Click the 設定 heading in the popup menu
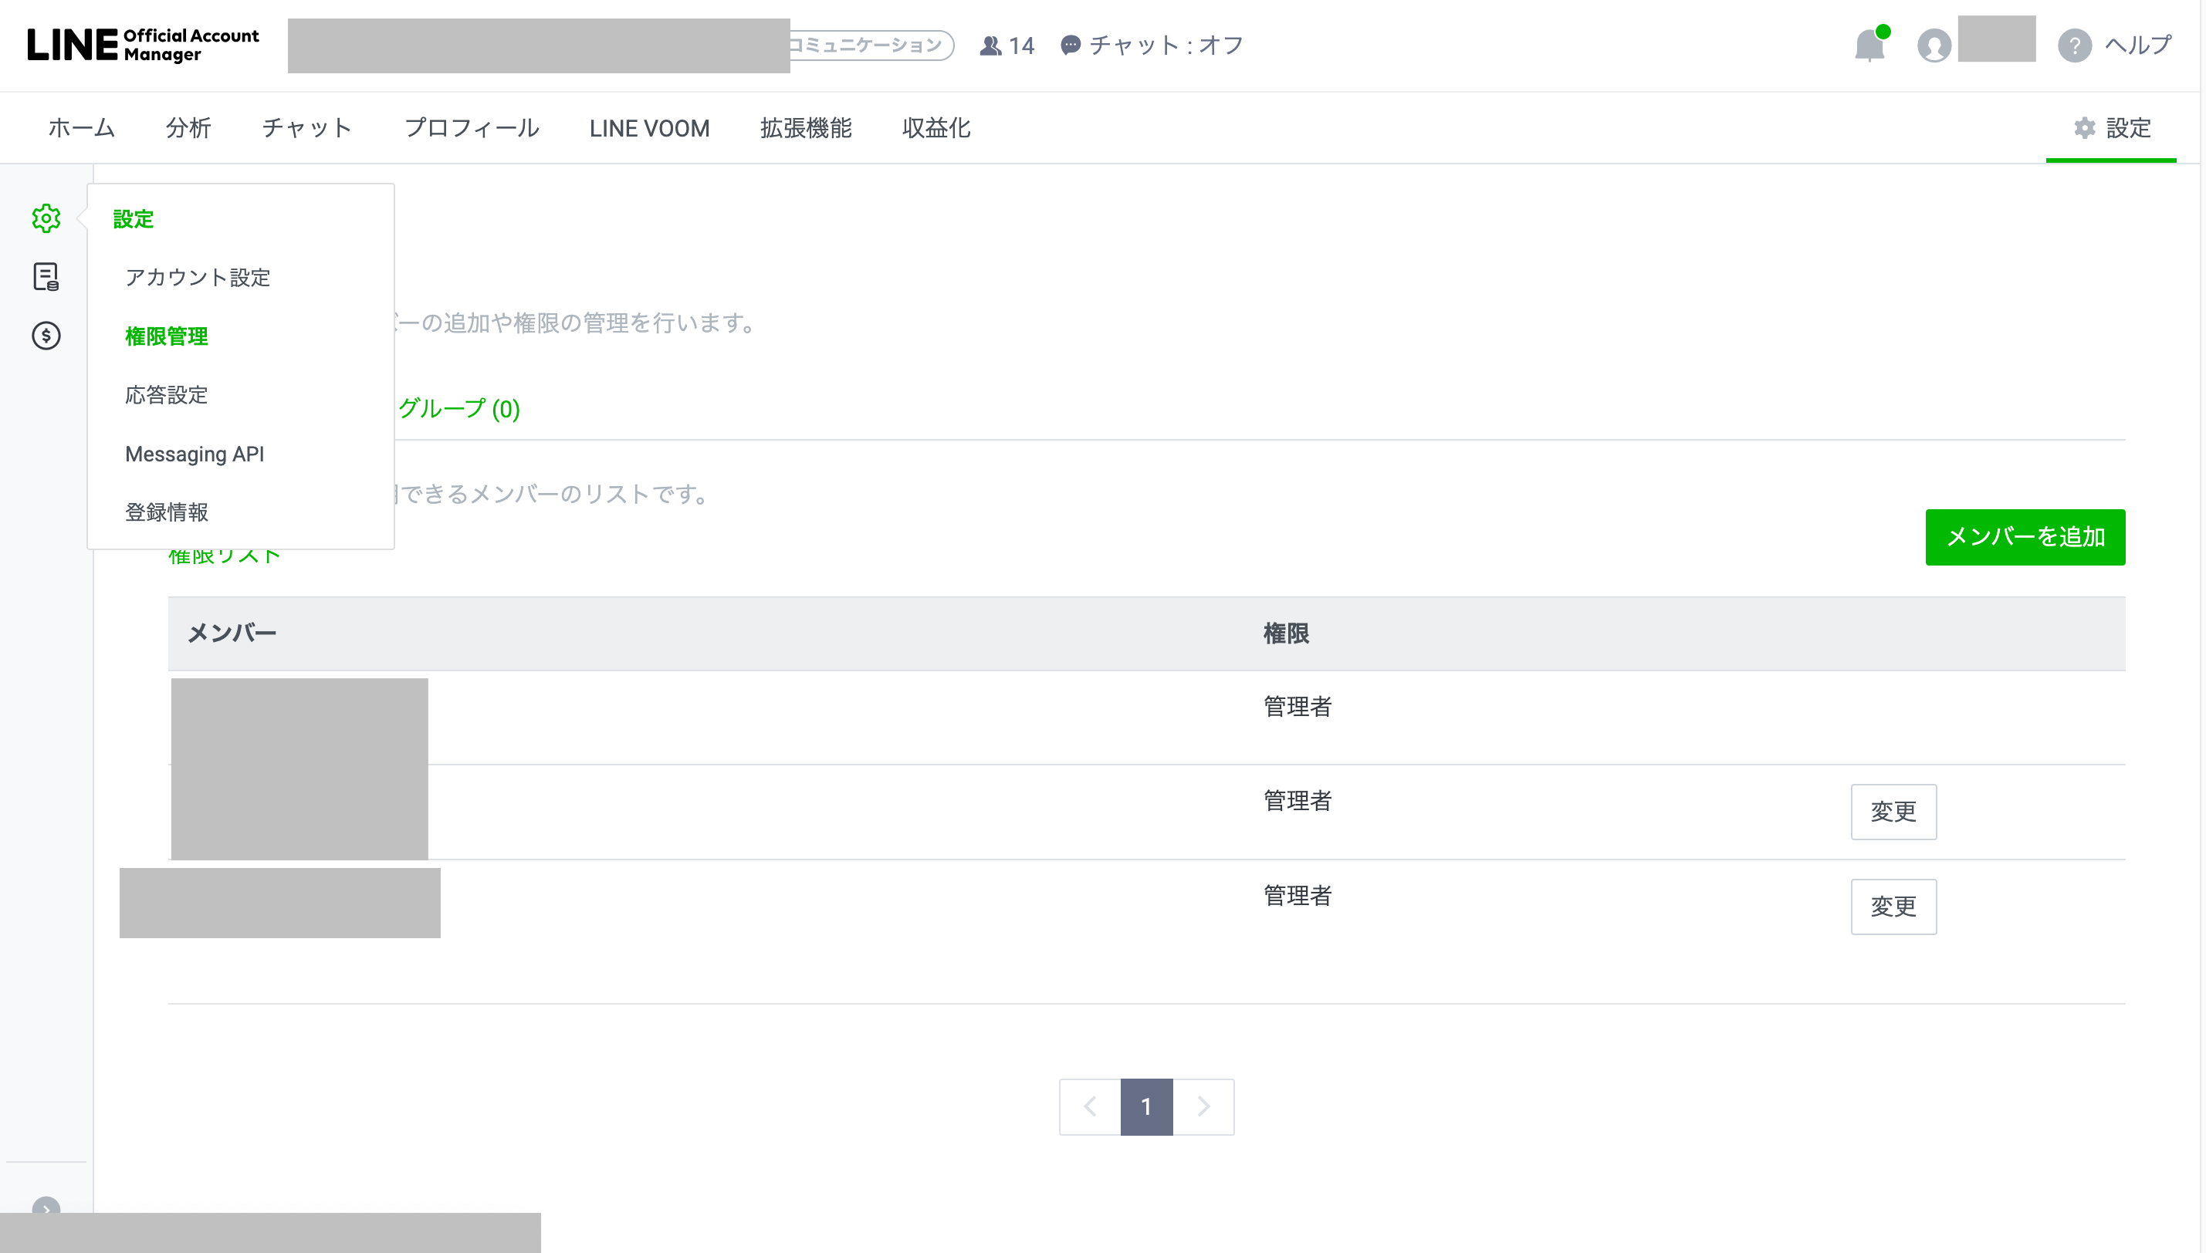2206x1253 pixels. click(x=134, y=218)
